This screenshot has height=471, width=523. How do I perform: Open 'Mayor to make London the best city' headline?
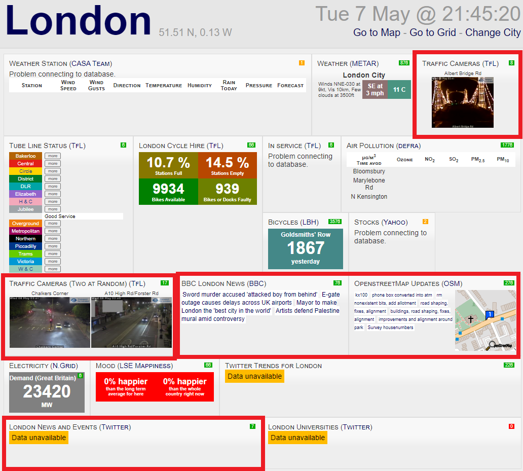pos(259,307)
